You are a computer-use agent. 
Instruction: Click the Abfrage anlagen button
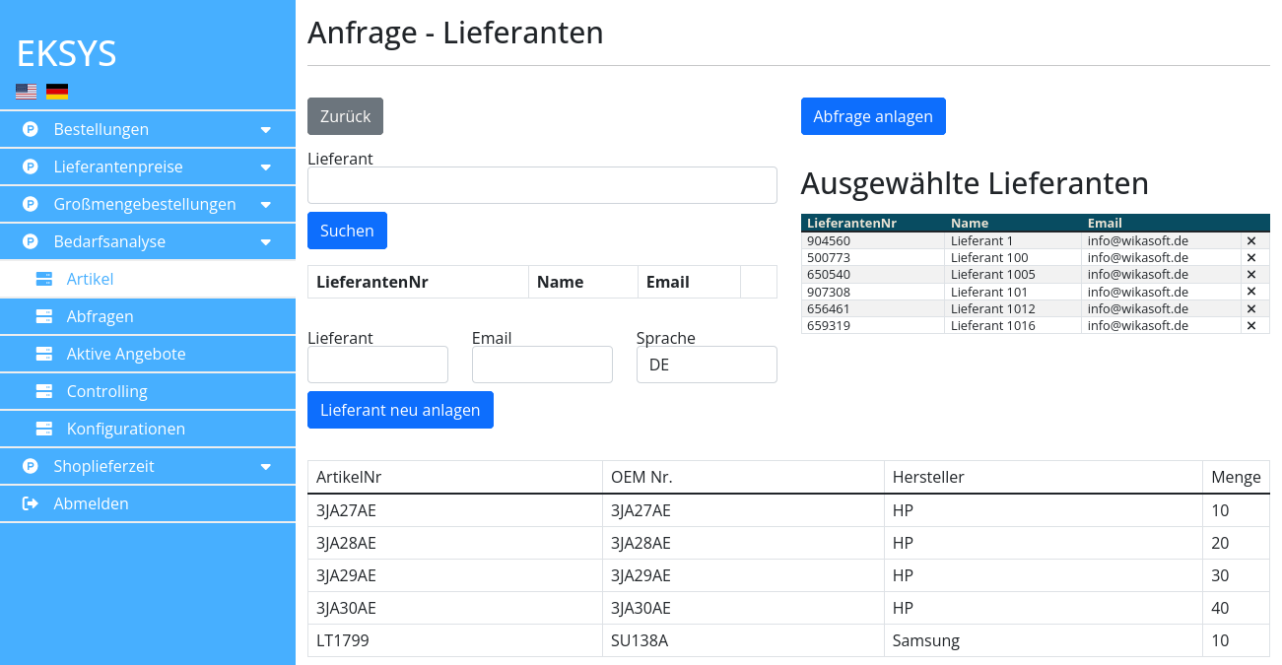(x=872, y=116)
